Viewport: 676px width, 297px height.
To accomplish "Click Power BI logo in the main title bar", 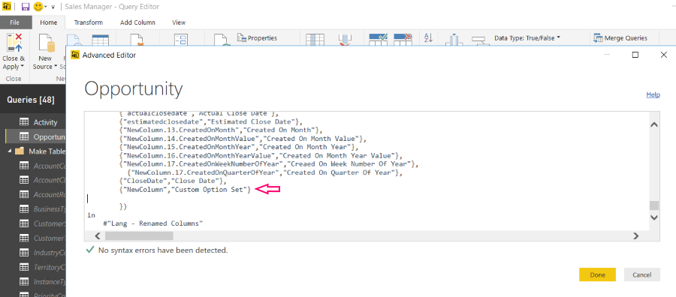I will tap(7, 7).
